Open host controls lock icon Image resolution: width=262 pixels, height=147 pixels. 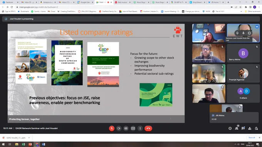click(x=256, y=128)
